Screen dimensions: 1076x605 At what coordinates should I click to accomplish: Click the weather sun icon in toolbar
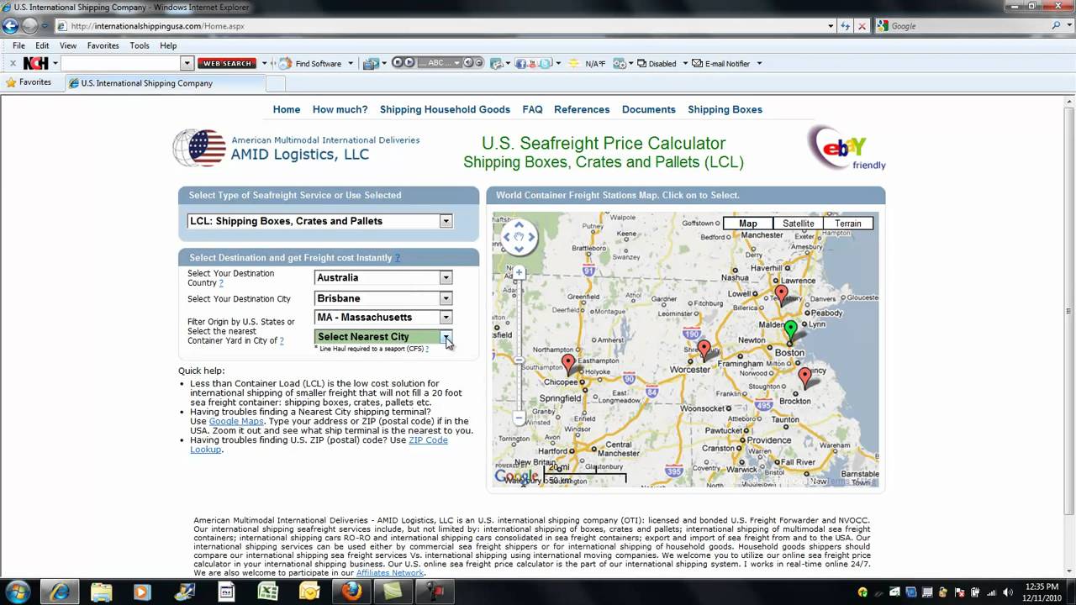pos(573,63)
